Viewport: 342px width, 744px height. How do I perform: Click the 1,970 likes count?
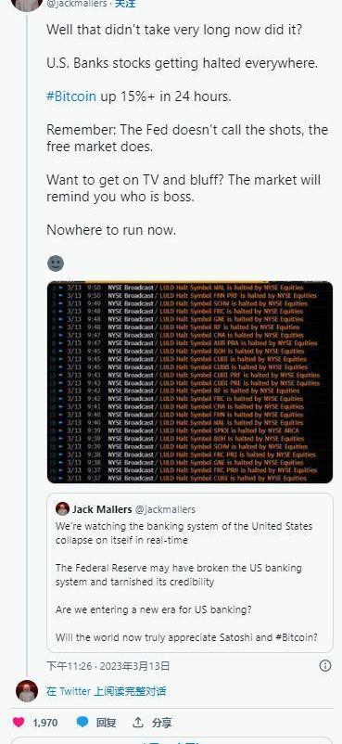(45, 723)
